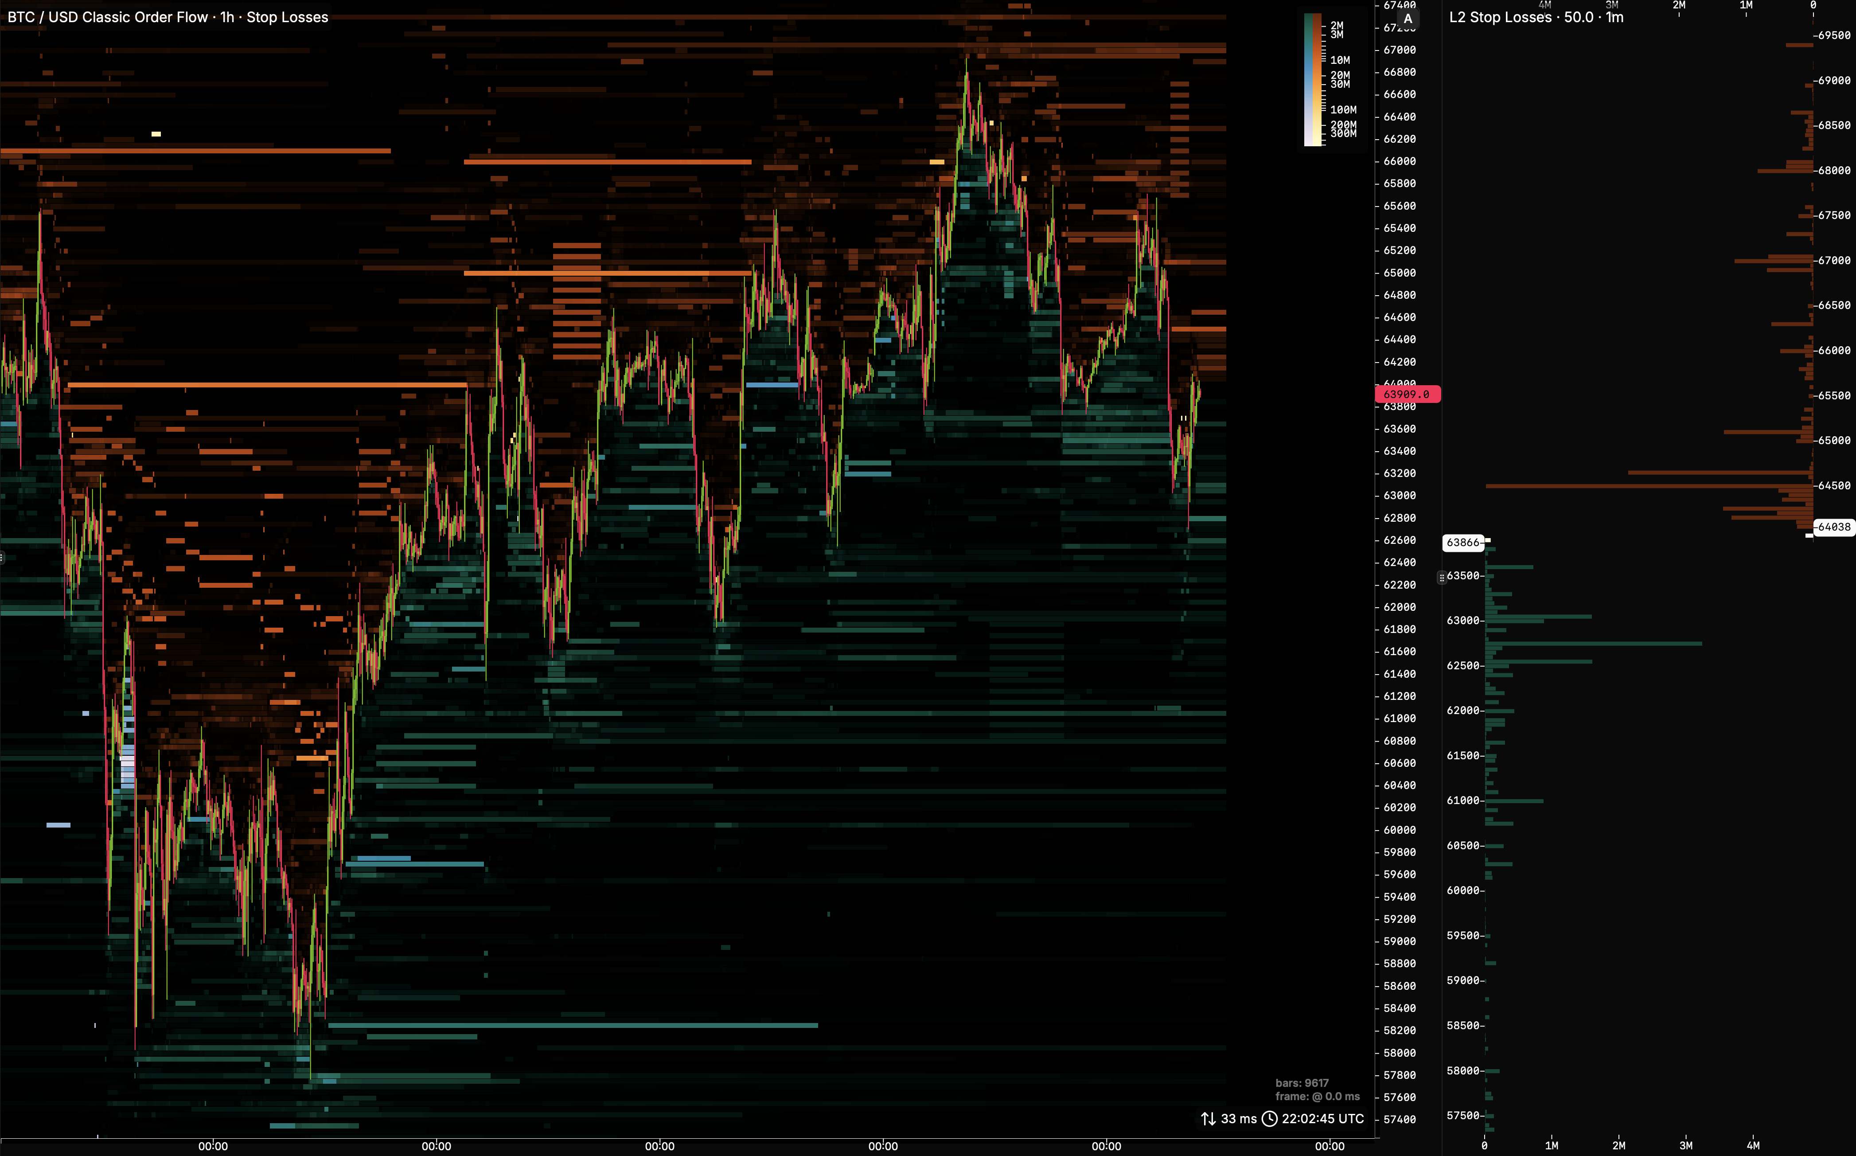Viewport: 1856px width, 1156px height.
Task: Click the '30M' legend label
Action: tap(1340, 84)
